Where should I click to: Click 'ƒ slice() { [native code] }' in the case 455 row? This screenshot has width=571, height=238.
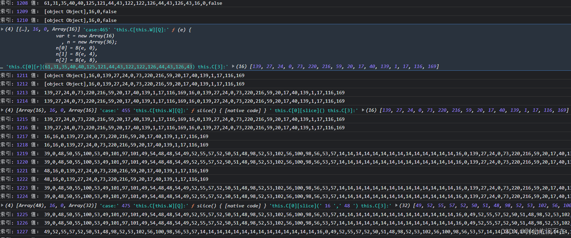coord(229,110)
